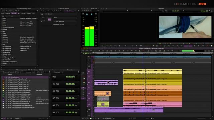This screenshot has height=120, width=214.
Task: Click the effect icon on the A11 gray clip
Action: tap(103, 99)
